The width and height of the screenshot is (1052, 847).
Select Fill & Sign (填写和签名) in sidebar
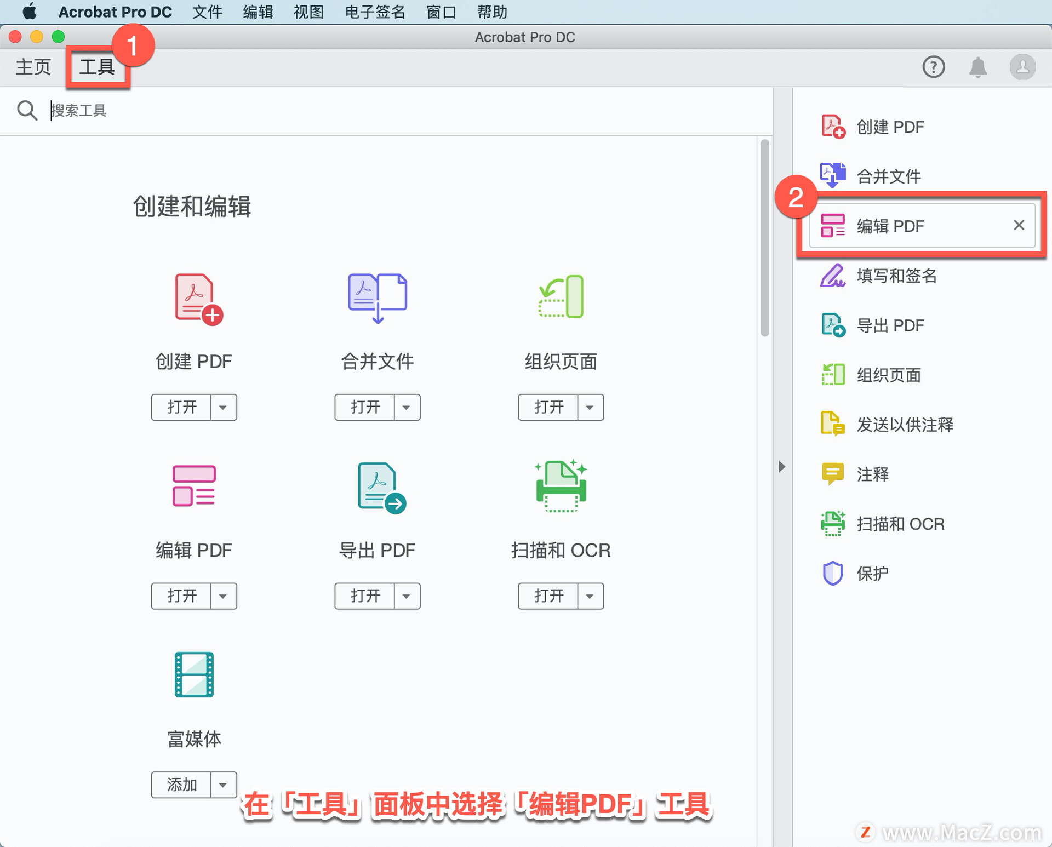coord(896,276)
